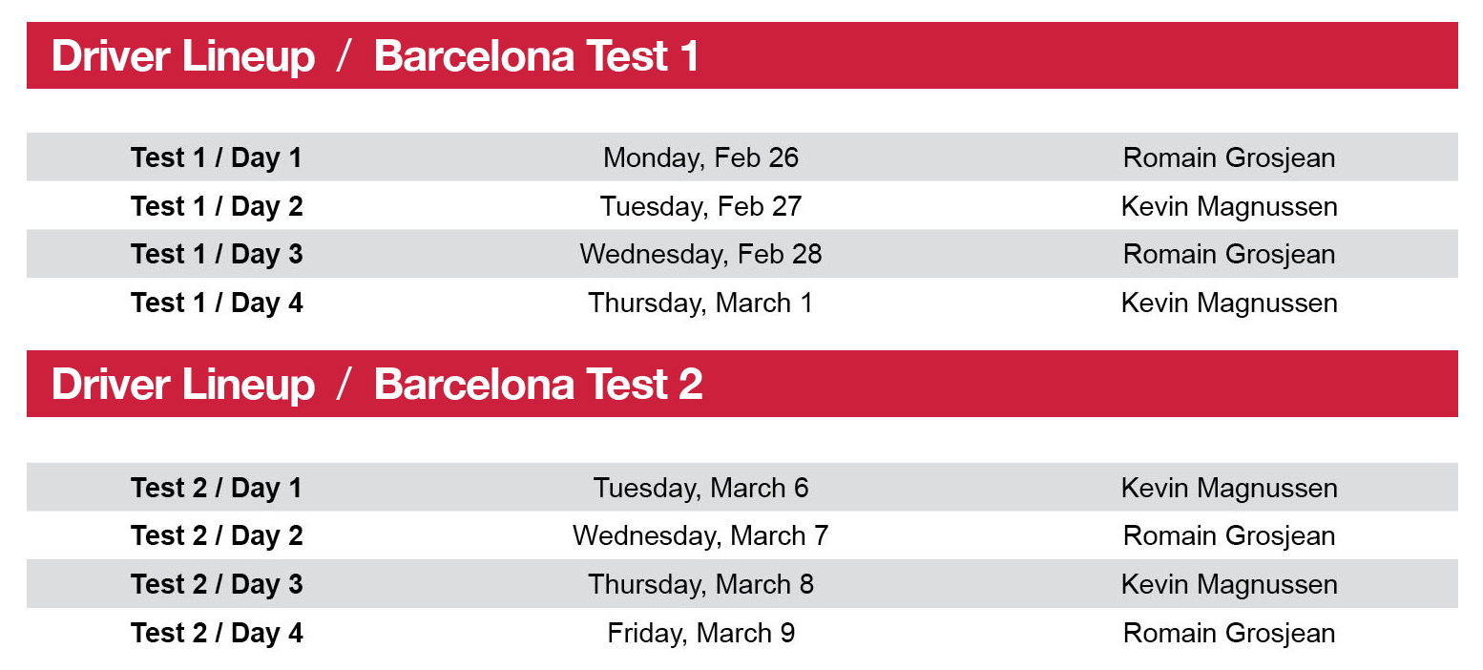Click the Test 1 / Day 3 label

coord(217,254)
